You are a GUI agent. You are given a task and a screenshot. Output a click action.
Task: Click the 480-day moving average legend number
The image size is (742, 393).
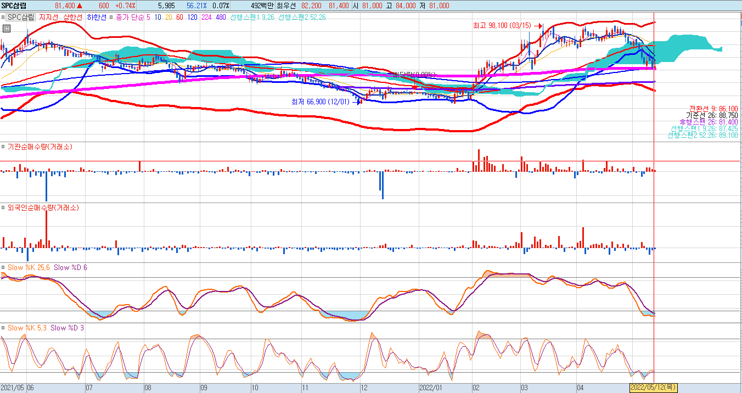221,17
